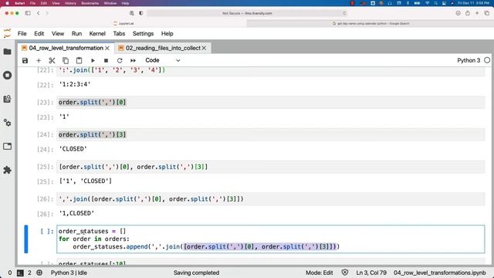Insert a cell below with plus icon
494x278 pixels.
(x=39, y=60)
